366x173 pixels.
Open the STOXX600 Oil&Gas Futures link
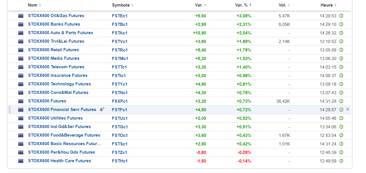coord(56,16)
